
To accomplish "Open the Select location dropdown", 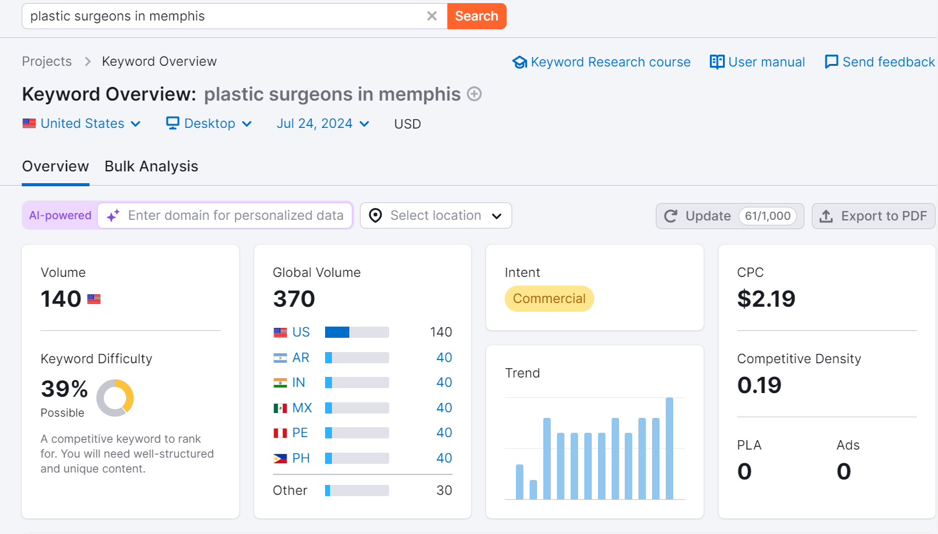I will click(x=436, y=215).
